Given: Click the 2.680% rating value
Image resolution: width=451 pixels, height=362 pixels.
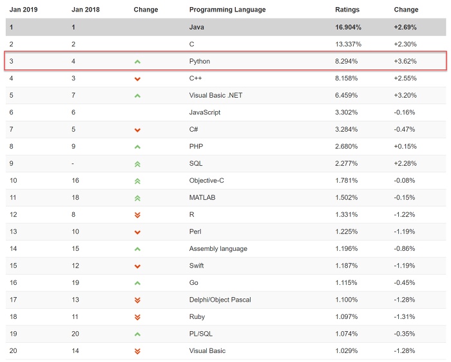Looking at the screenshot, I should click(347, 147).
